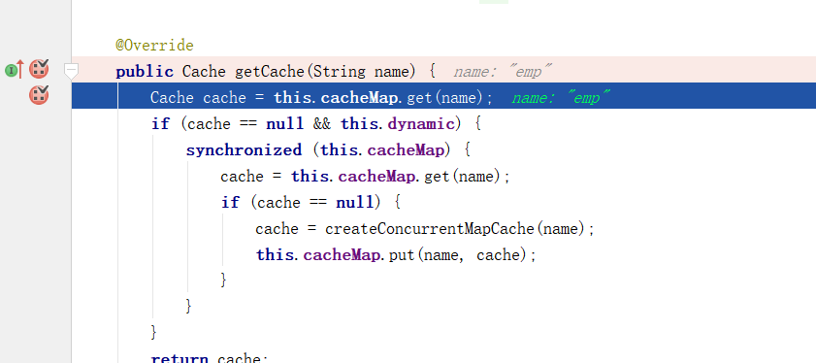The height and width of the screenshot is (363, 816).
Task: Click put in this.cacheMap.put(name, cache)
Action: coord(403,254)
